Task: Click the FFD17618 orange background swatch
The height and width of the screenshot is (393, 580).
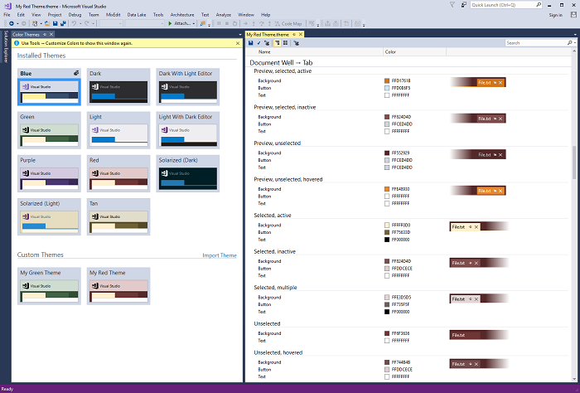Action: [387, 80]
